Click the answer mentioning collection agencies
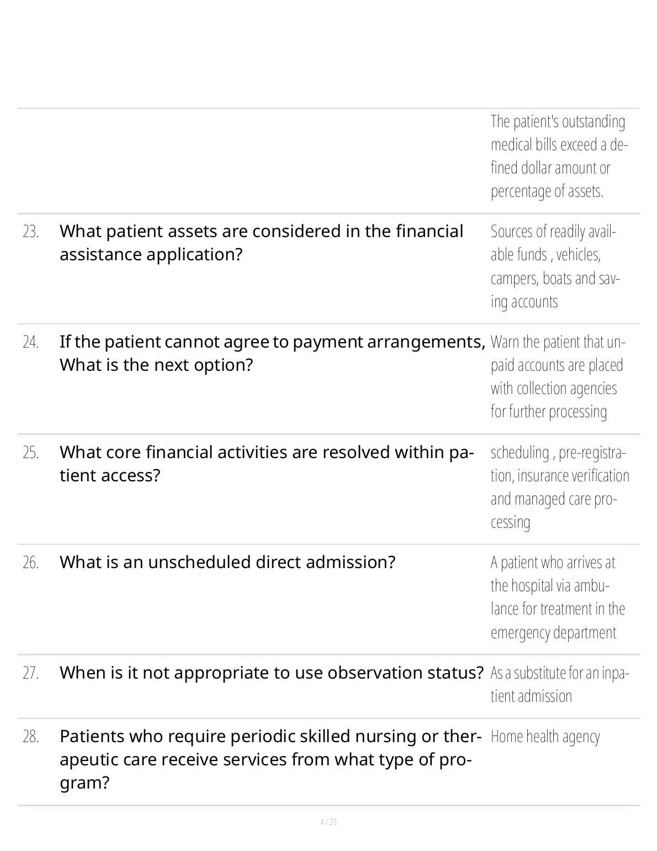The image size is (657, 851). (x=557, y=377)
